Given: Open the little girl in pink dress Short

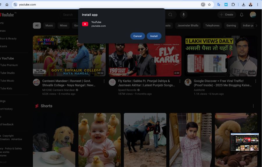Looking at the screenshot, I should [x=190, y=140].
